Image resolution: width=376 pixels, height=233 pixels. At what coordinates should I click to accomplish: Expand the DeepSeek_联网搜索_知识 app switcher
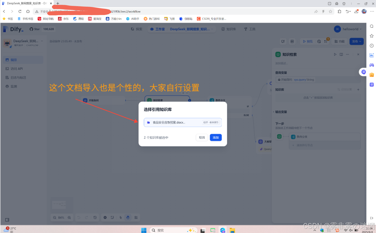point(191,29)
